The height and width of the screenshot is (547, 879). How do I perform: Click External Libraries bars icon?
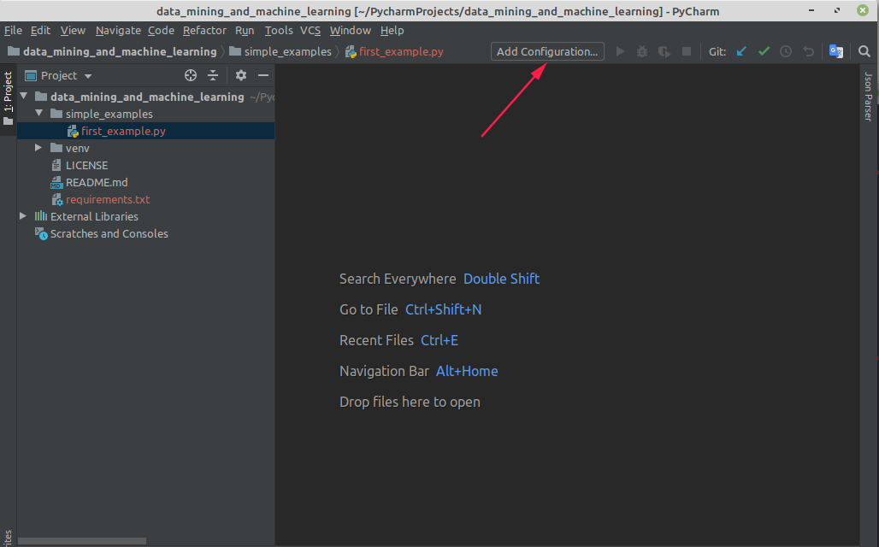pyautogui.click(x=41, y=216)
